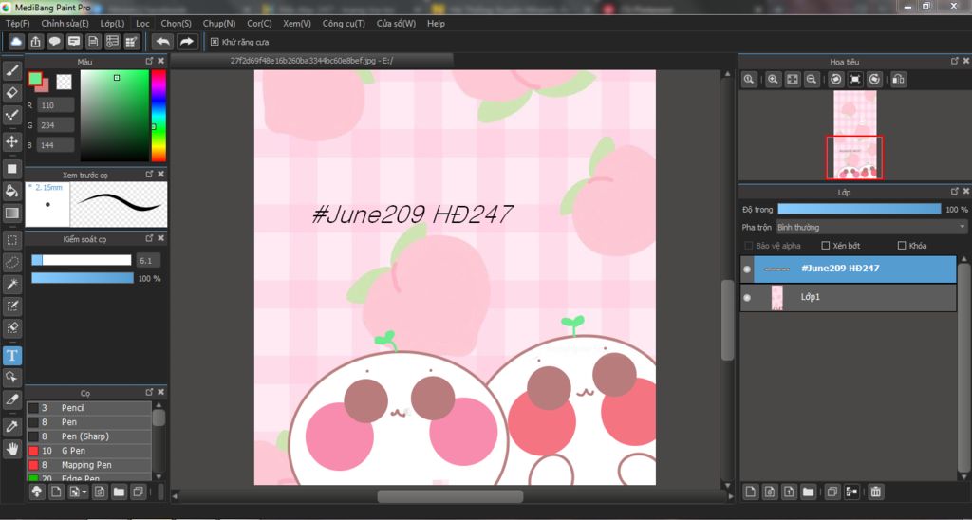
Task: Flip canvas view in Navigator panel
Action: point(900,80)
